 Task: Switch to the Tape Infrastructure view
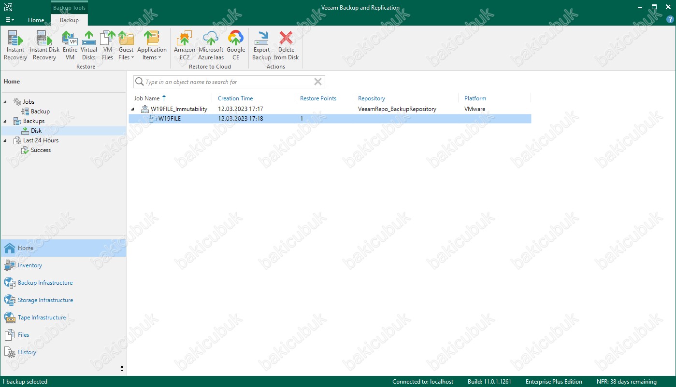click(x=63, y=318)
